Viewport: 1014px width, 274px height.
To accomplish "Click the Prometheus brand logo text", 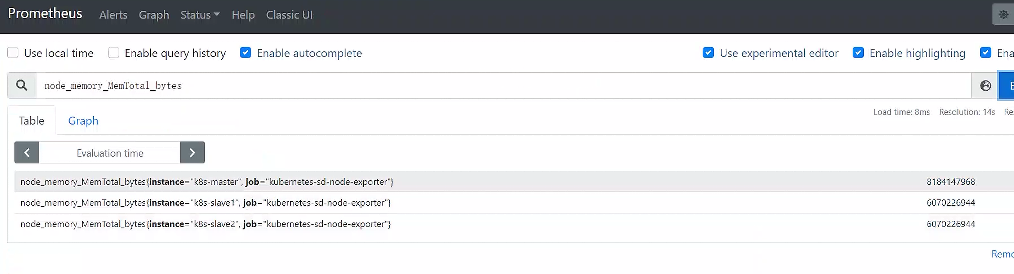I will [45, 13].
